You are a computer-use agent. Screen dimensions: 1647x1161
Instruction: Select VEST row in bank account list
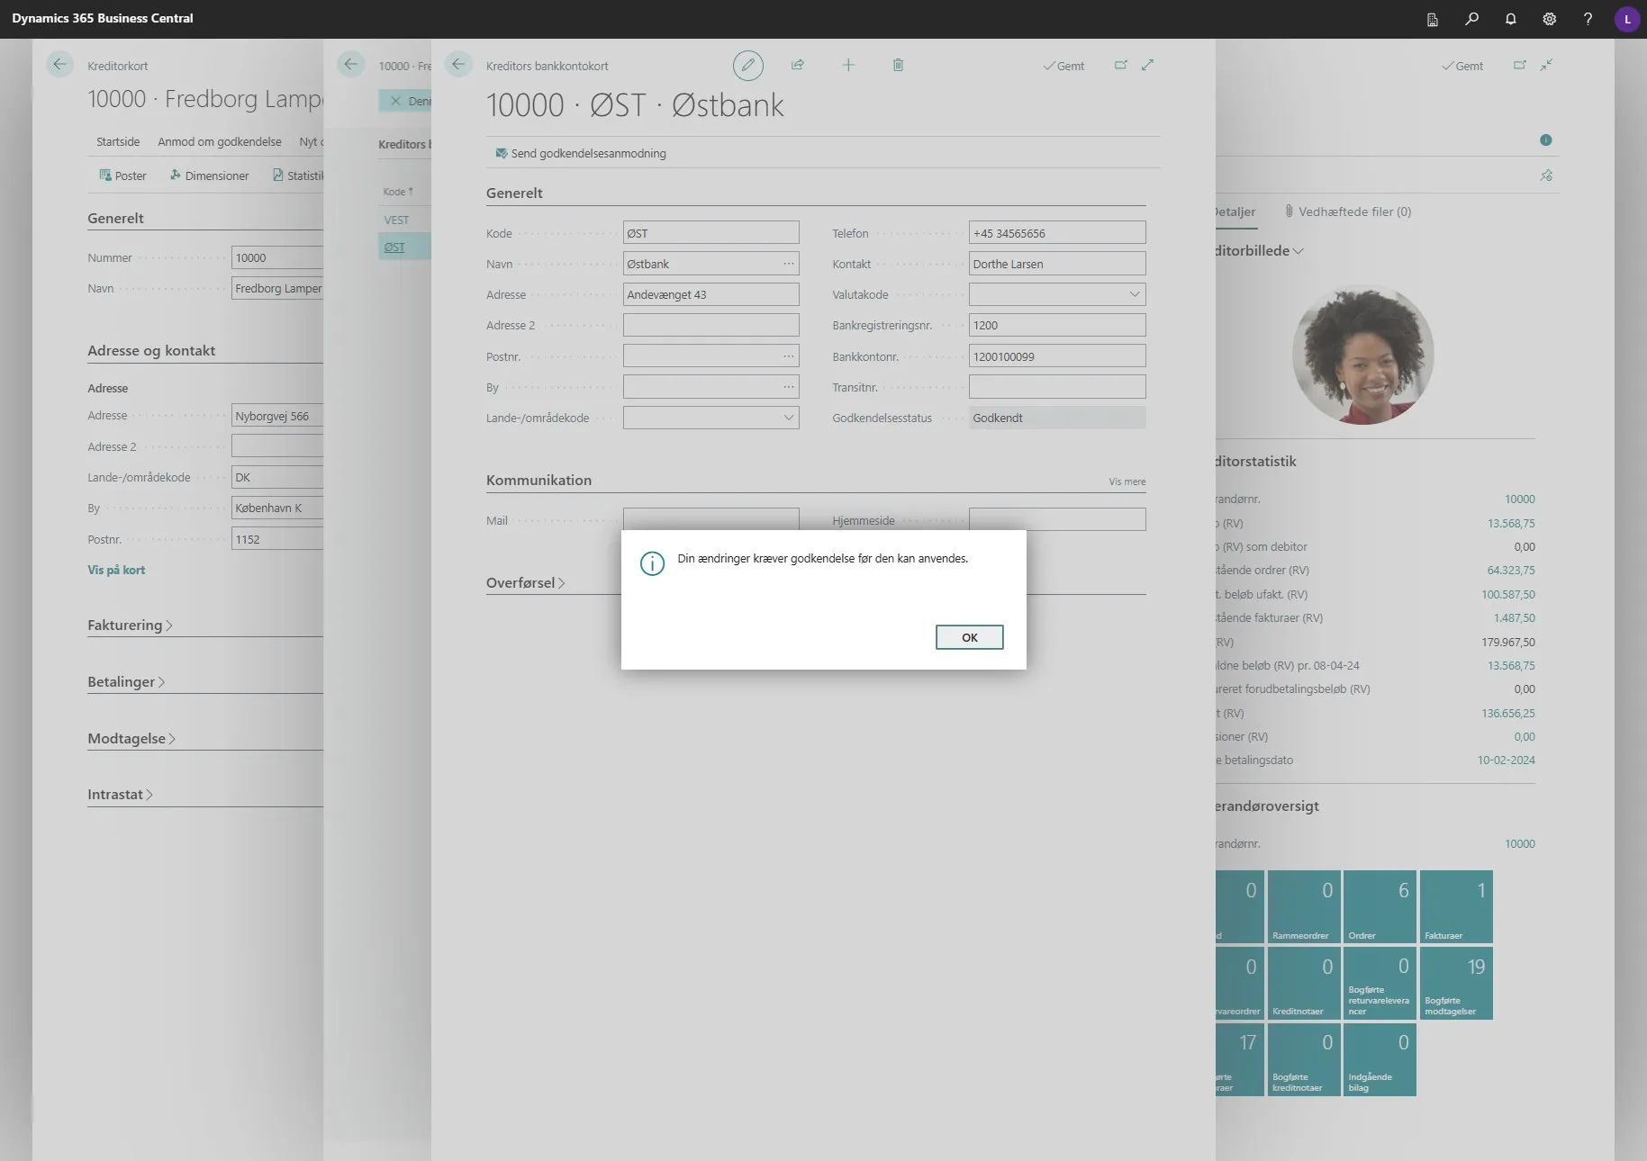click(x=404, y=220)
